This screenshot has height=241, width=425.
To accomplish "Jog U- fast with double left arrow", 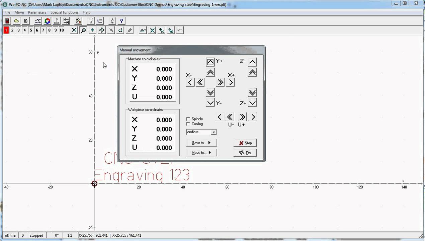I will click(x=230, y=117).
